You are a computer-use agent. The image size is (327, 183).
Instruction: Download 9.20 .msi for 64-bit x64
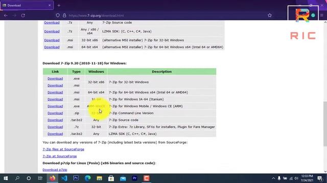(x=55, y=93)
